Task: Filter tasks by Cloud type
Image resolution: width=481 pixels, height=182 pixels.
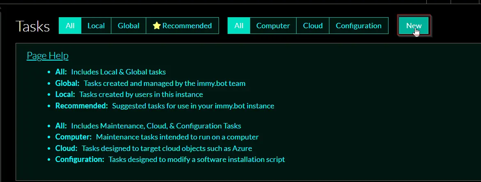Action: (313, 26)
